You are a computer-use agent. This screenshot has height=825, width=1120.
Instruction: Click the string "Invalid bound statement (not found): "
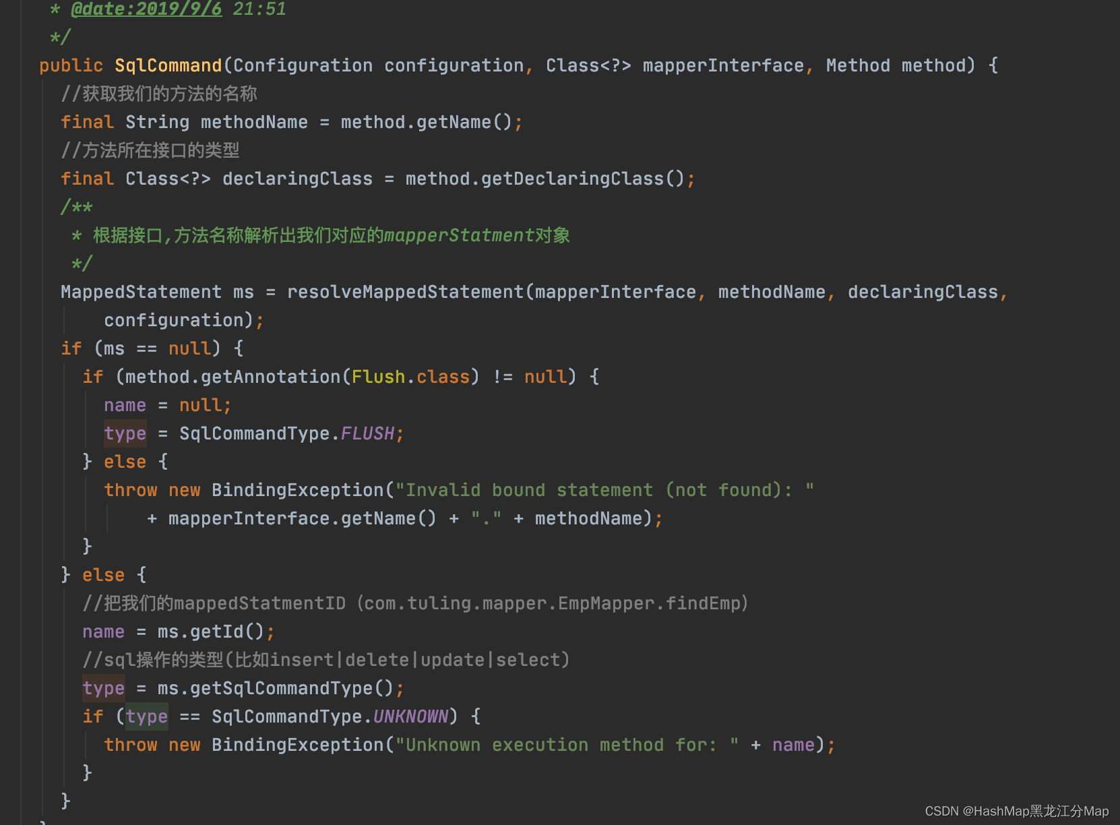click(604, 490)
